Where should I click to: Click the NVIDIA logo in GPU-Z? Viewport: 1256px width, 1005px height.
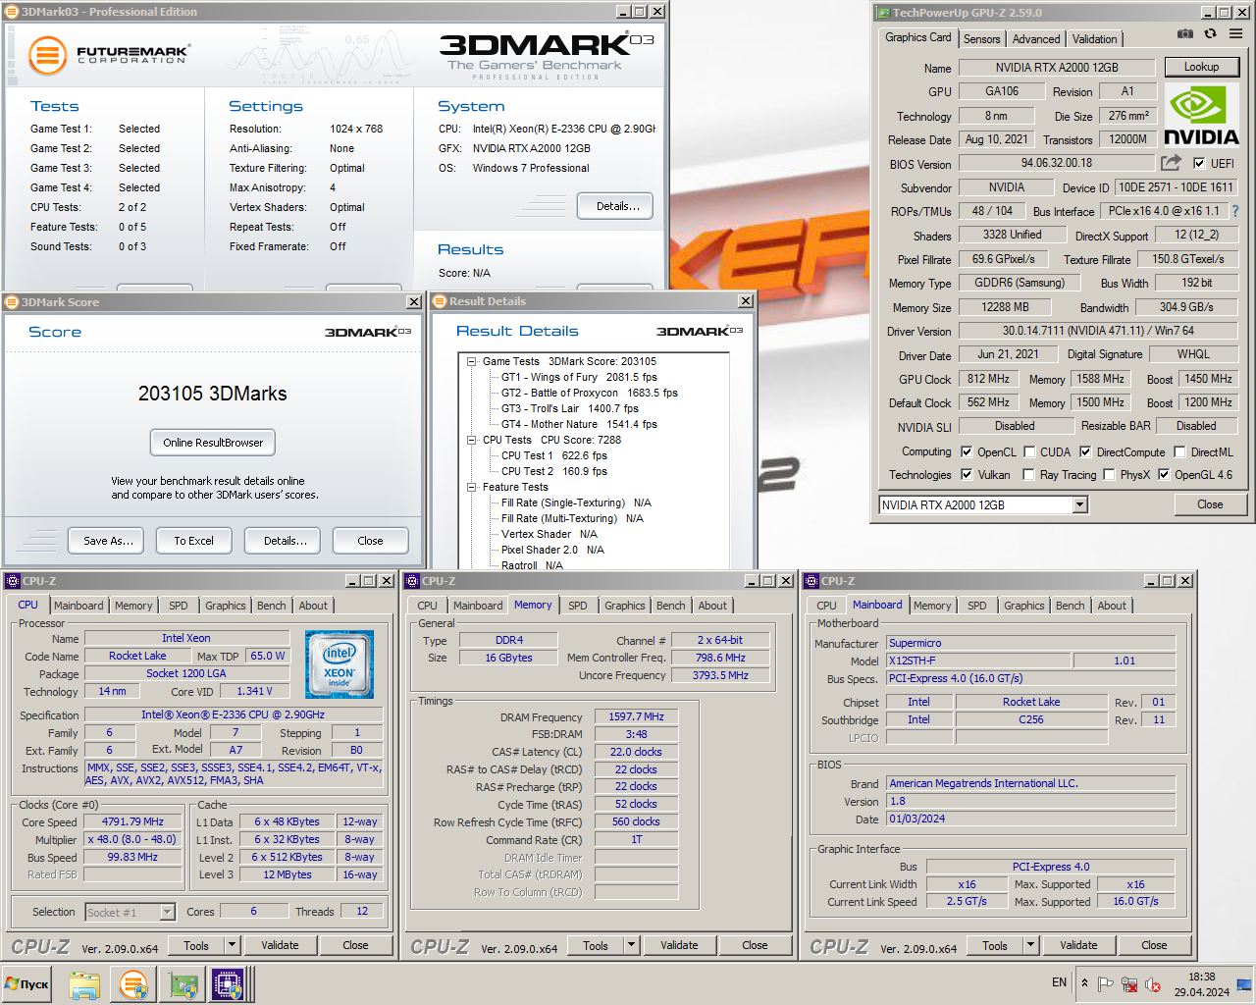click(x=1201, y=116)
